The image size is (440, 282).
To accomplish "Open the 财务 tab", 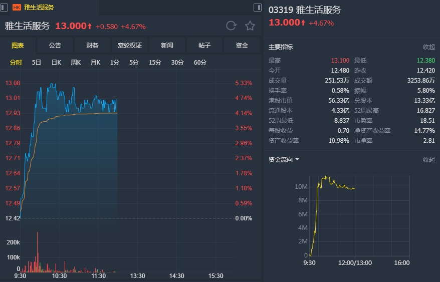I will (92, 46).
